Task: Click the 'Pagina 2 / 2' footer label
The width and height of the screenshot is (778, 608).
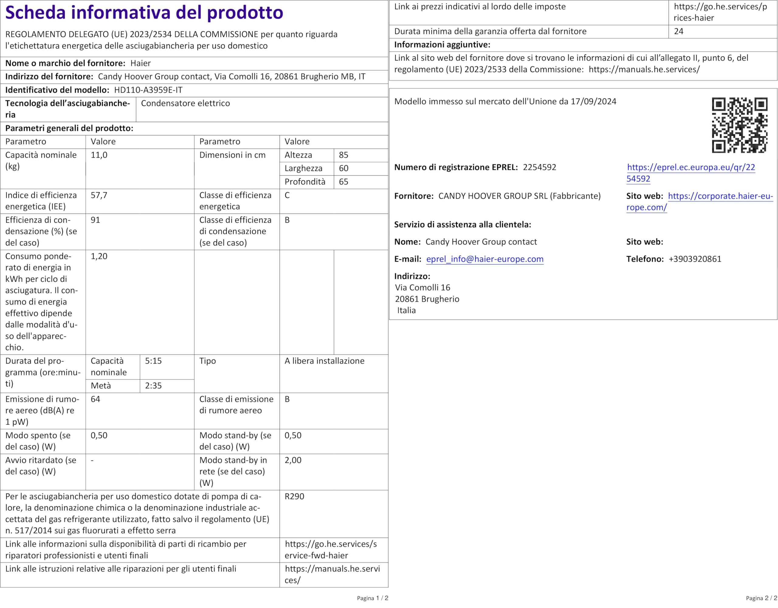Action: (x=761, y=598)
